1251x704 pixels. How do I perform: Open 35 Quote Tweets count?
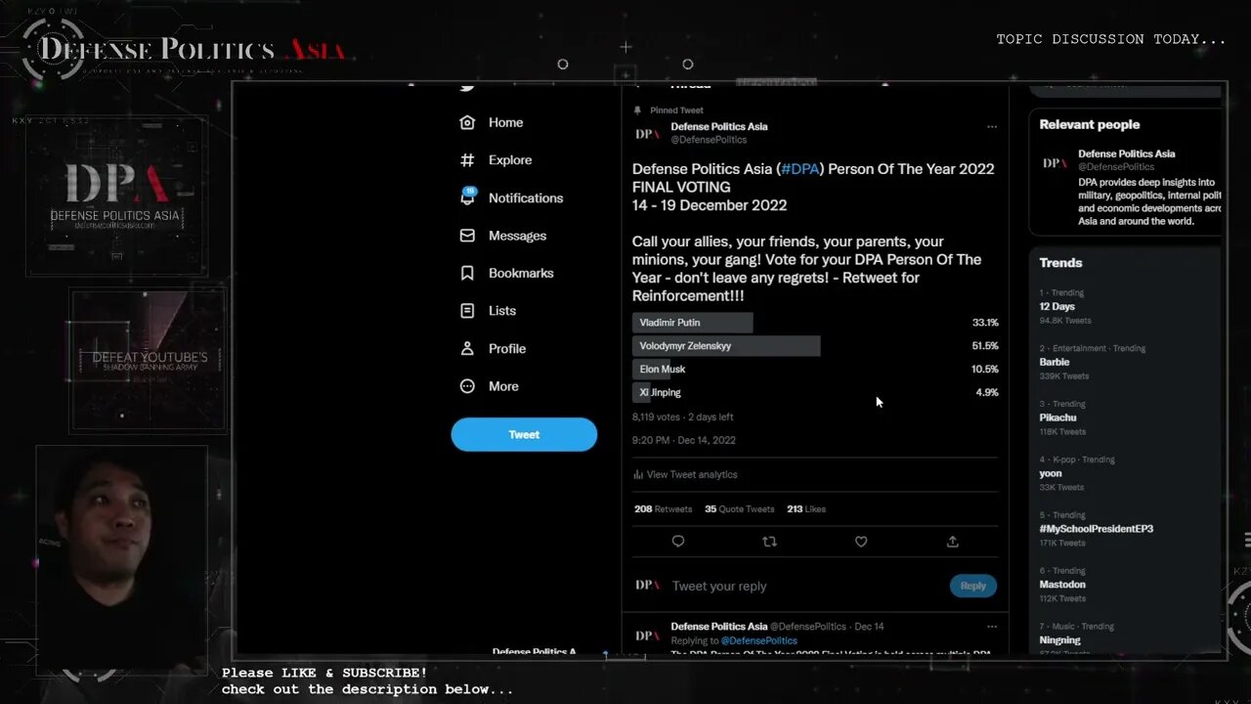[x=739, y=508]
